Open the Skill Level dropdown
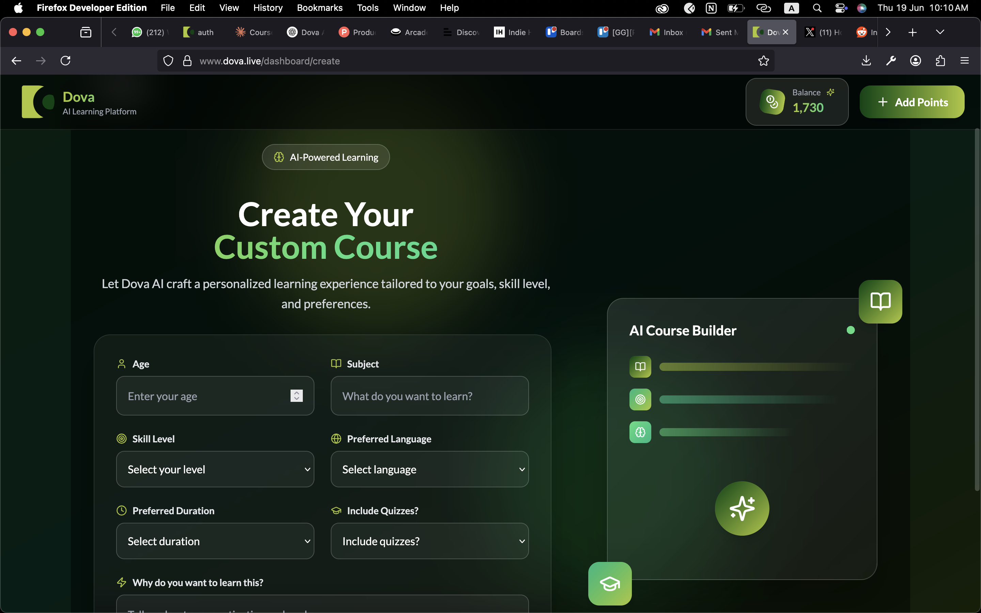981x613 pixels. [x=215, y=469]
